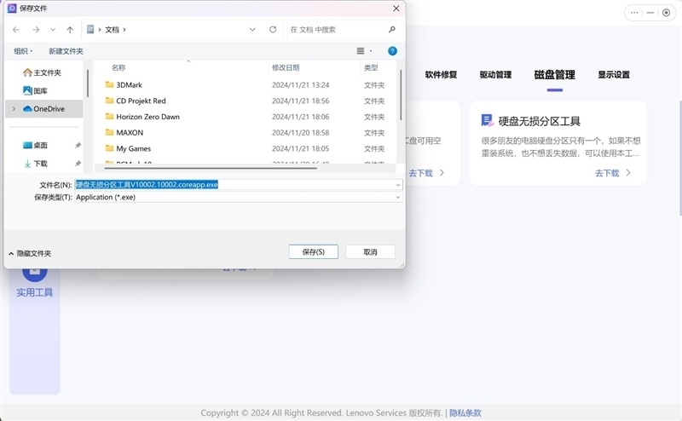
Task: Expand the OneDrive tree node
Action: [14, 108]
